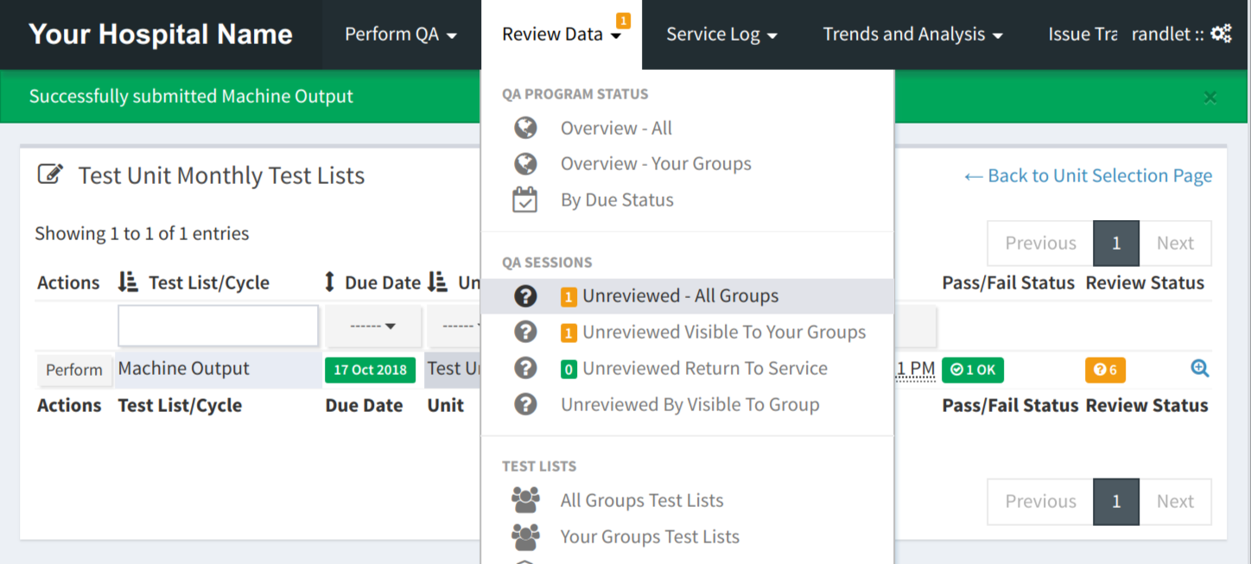The width and height of the screenshot is (1251, 564).
Task: Open the Due Date filter dropdown
Action: tap(372, 326)
